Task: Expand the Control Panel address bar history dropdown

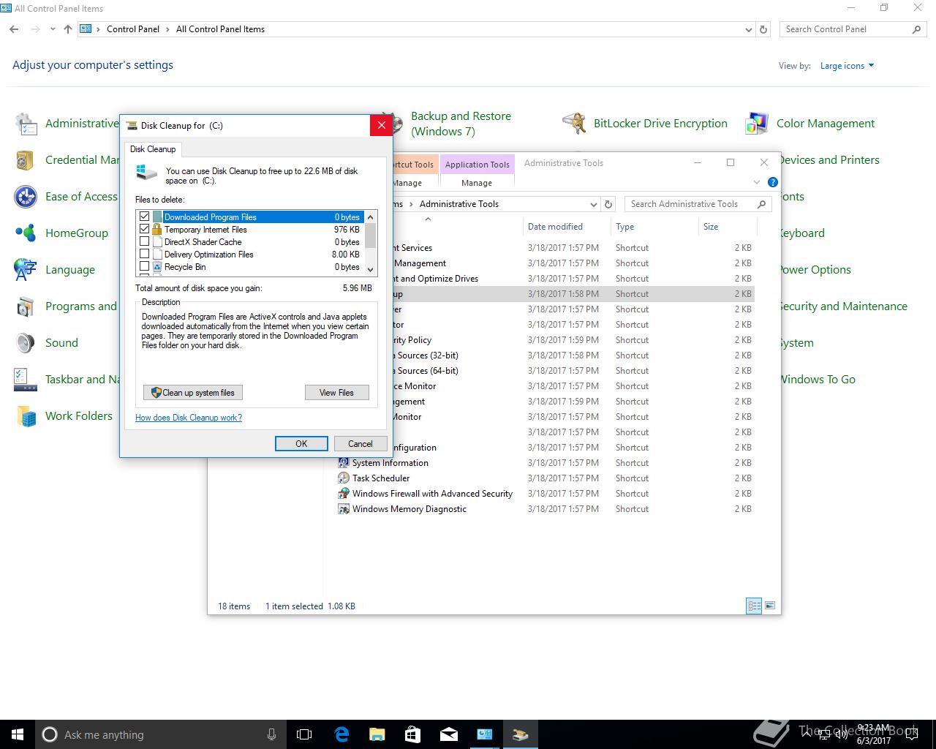Action: click(748, 30)
